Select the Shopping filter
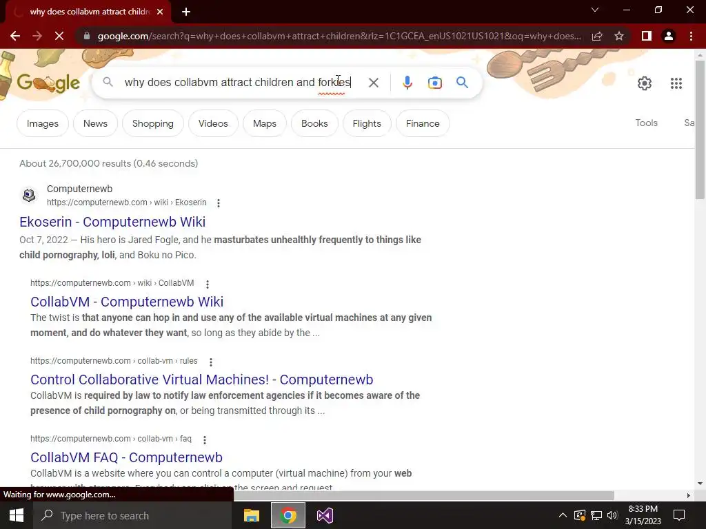 [152, 123]
